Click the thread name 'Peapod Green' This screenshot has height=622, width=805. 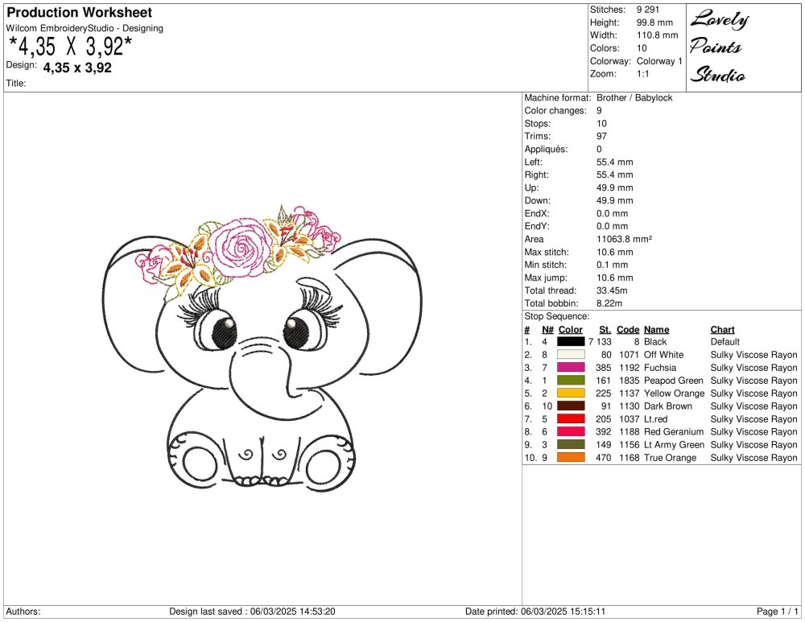[x=674, y=381]
